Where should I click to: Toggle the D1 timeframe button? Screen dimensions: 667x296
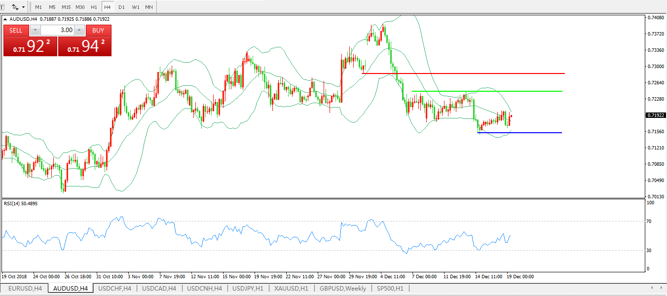point(121,7)
